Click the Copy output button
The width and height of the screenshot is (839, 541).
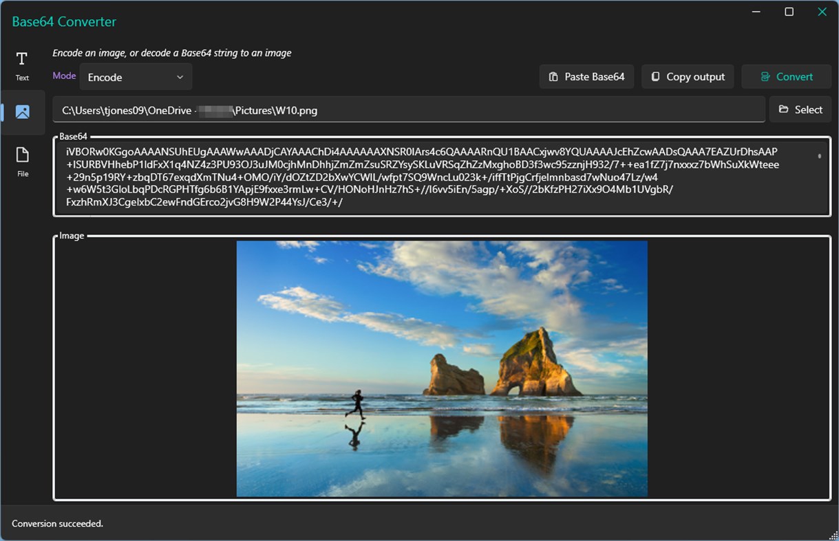[x=688, y=76]
